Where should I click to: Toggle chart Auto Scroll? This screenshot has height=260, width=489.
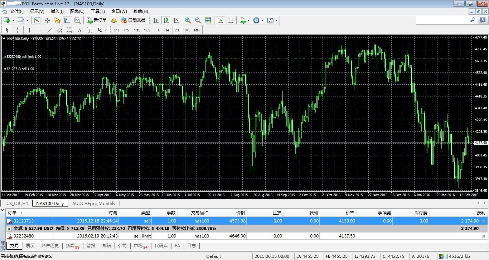(x=221, y=20)
